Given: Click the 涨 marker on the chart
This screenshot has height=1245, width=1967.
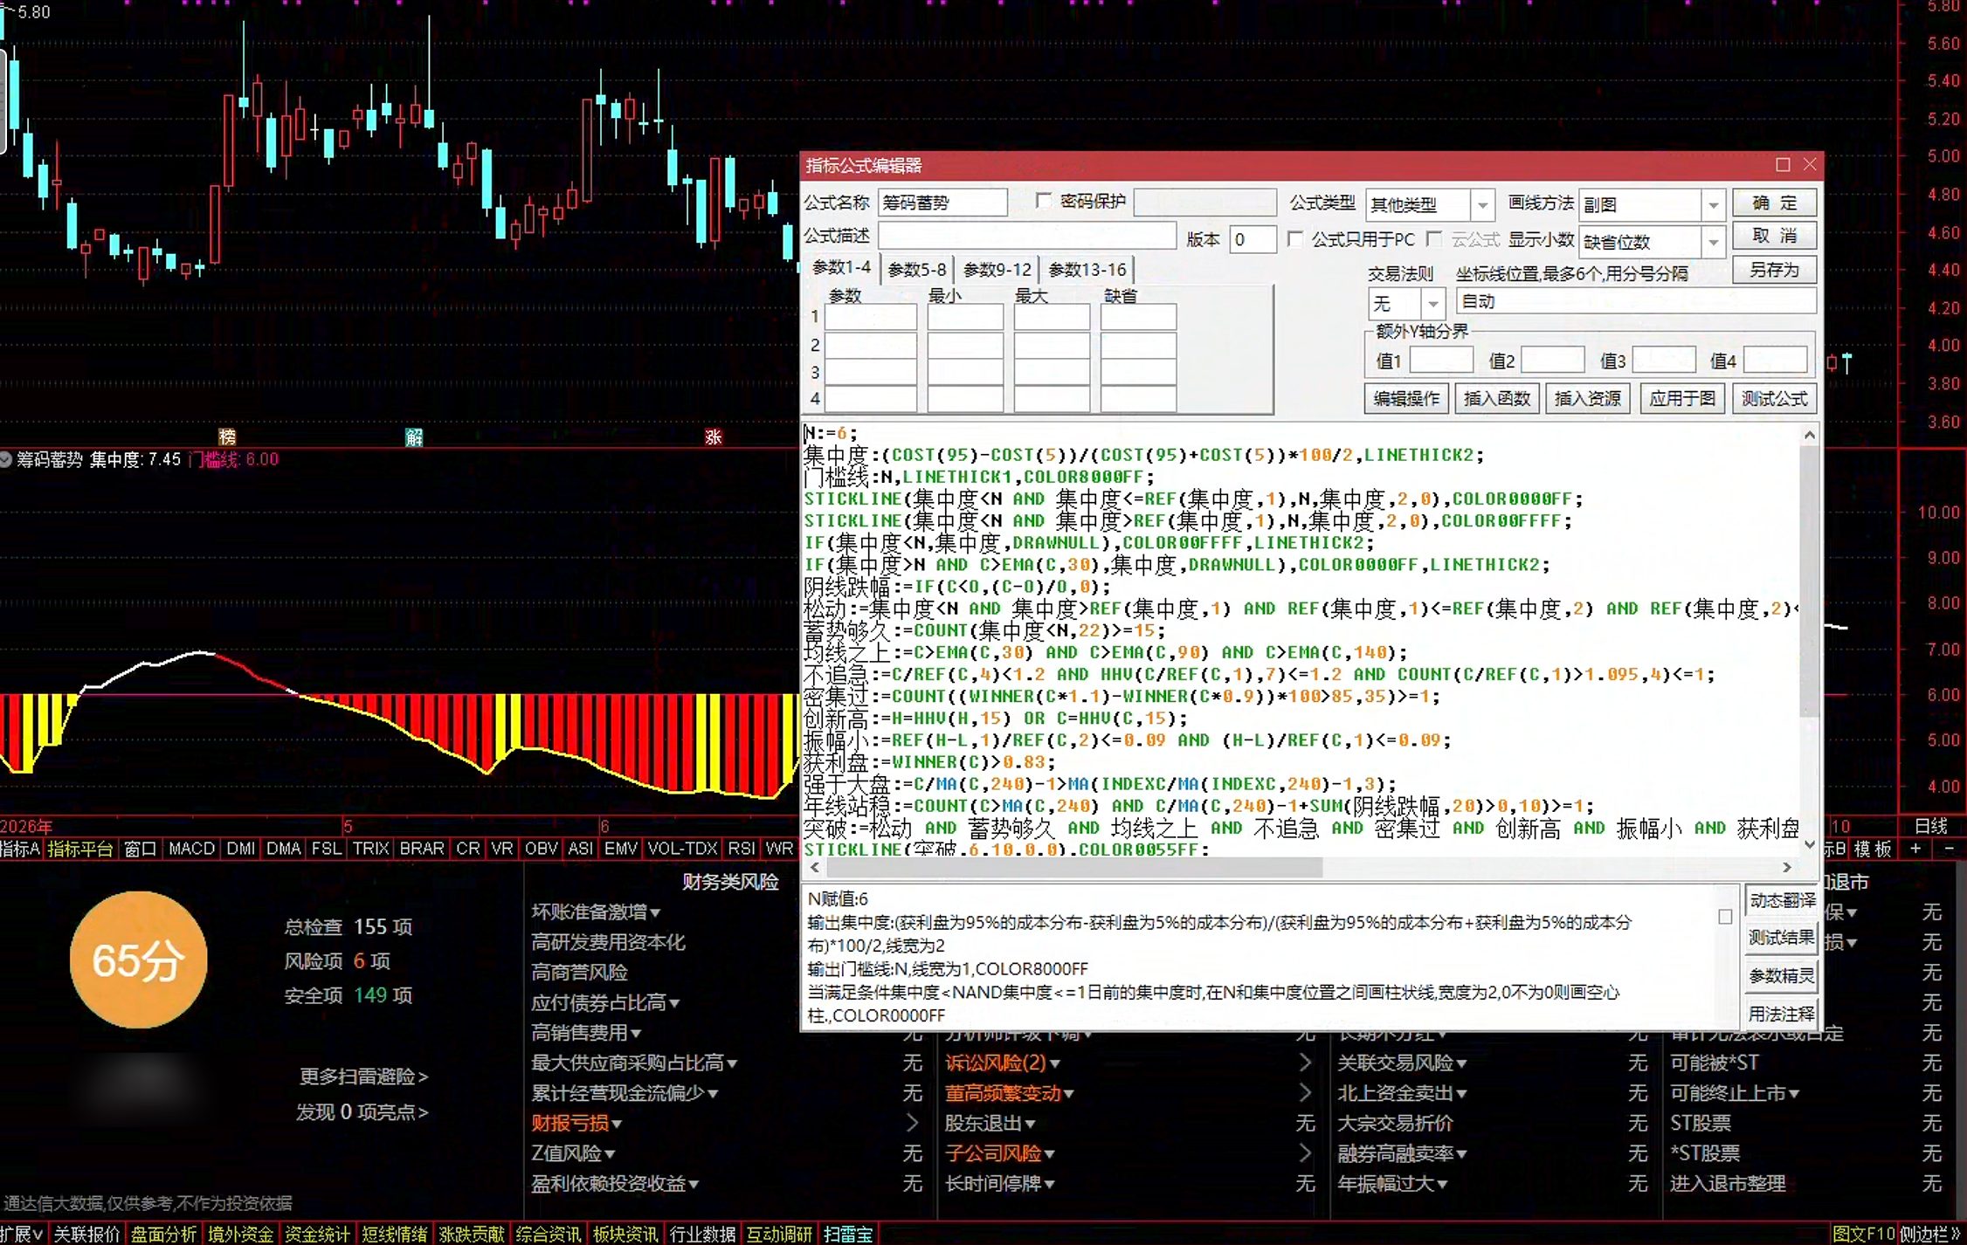Looking at the screenshot, I should pyautogui.click(x=714, y=437).
